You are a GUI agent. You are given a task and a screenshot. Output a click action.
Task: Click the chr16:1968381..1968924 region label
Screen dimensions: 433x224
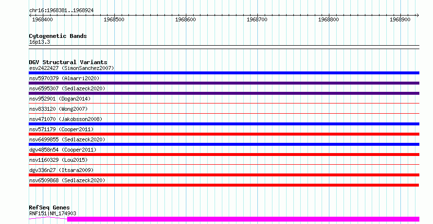(x=61, y=11)
